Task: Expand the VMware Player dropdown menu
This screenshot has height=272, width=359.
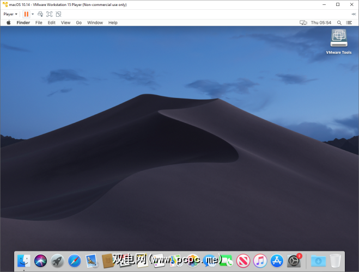Action: pyautogui.click(x=10, y=14)
